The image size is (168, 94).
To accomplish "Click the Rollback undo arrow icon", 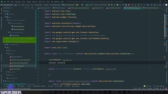I will [x=144, y=5].
